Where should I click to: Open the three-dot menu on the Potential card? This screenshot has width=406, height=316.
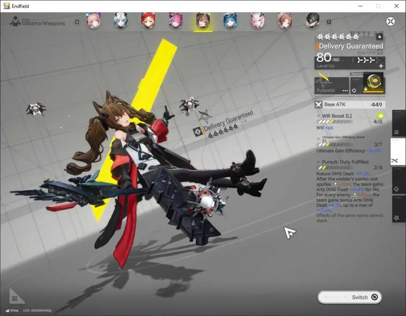[345, 91]
